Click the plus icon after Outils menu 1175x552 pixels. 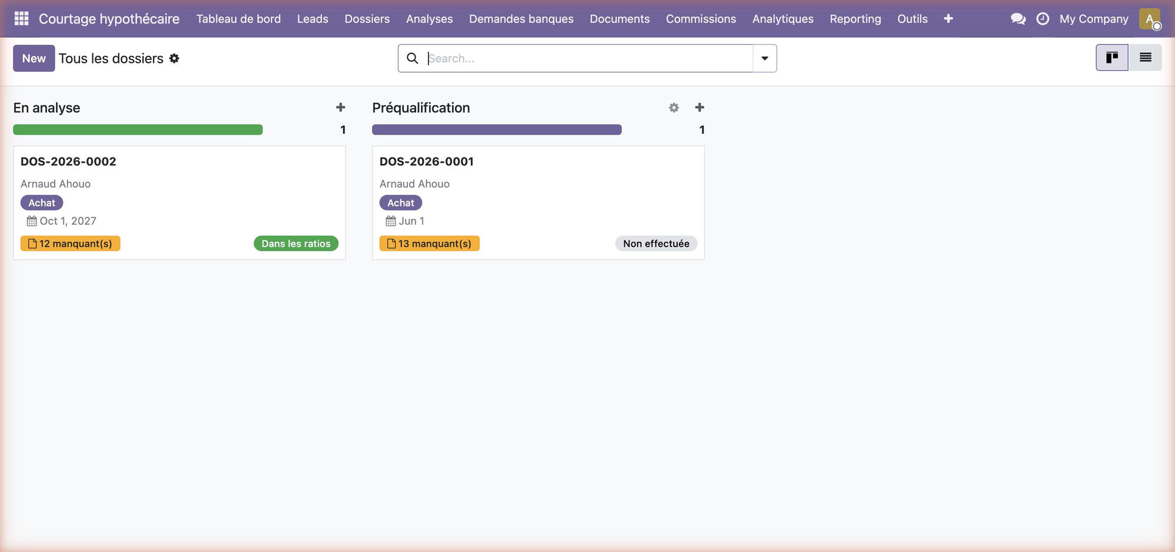coord(948,19)
